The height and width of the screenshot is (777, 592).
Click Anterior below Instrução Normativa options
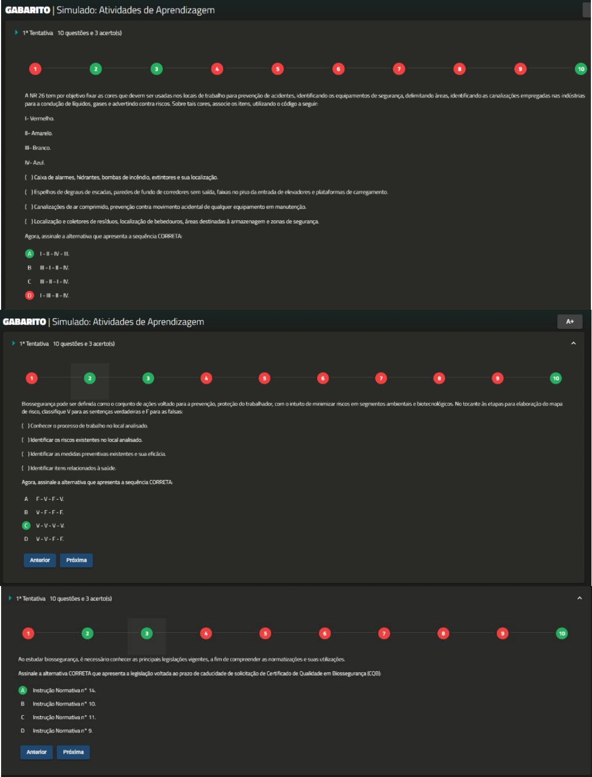(36, 752)
